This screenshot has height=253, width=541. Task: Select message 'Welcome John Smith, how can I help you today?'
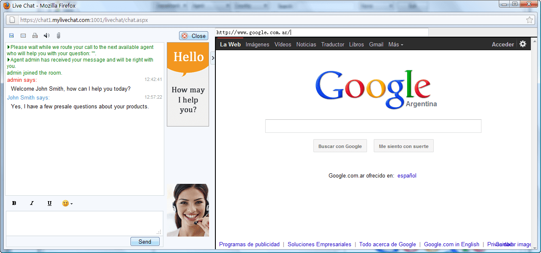[71, 89]
